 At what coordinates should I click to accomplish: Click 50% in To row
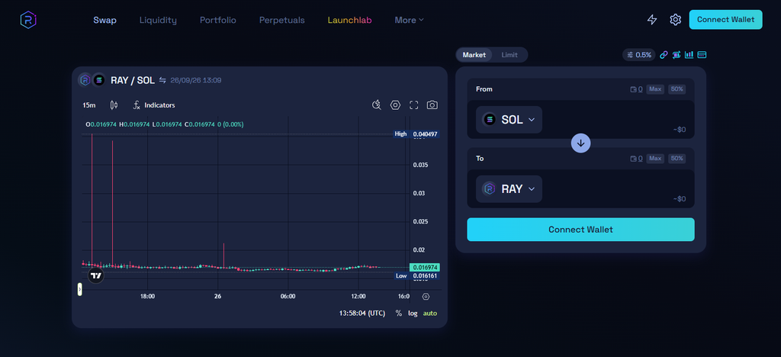coord(677,159)
